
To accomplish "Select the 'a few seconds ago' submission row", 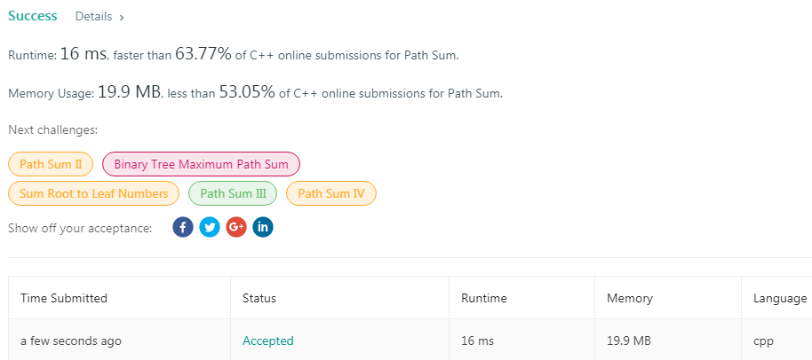I will [x=71, y=340].
